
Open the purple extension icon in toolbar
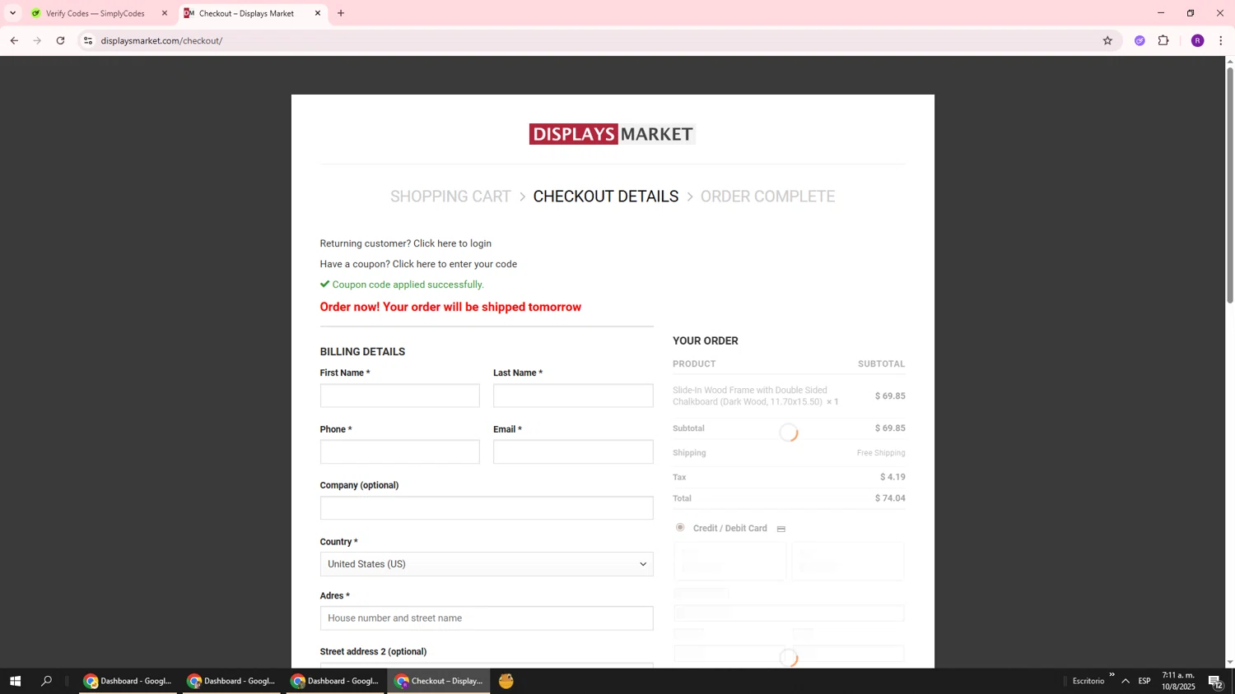(1139, 40)
